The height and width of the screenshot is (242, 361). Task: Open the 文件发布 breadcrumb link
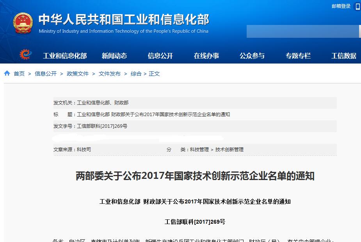coord(110,74)
